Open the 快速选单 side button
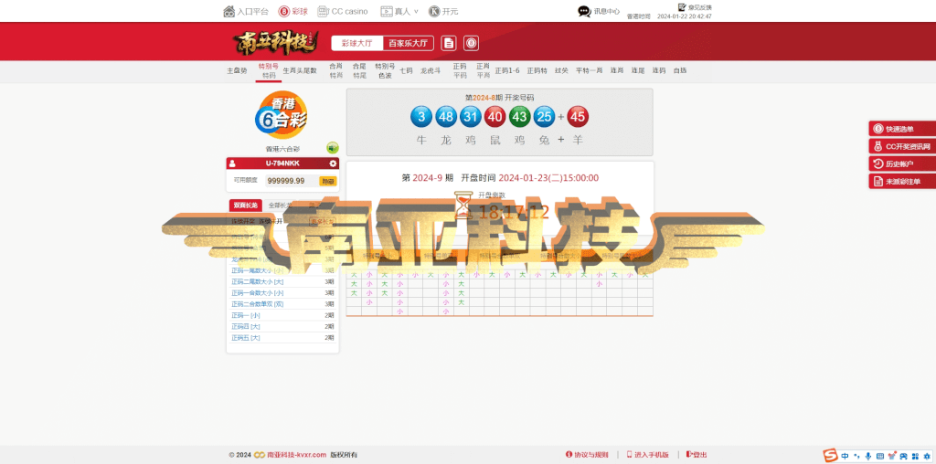Viewport: 936px width, 464px height. click(x=902, y=129)
